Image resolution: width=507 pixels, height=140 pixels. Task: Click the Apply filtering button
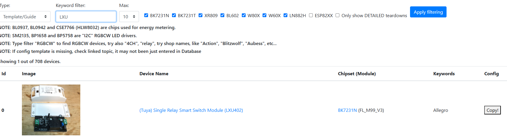tap(428, 12)
